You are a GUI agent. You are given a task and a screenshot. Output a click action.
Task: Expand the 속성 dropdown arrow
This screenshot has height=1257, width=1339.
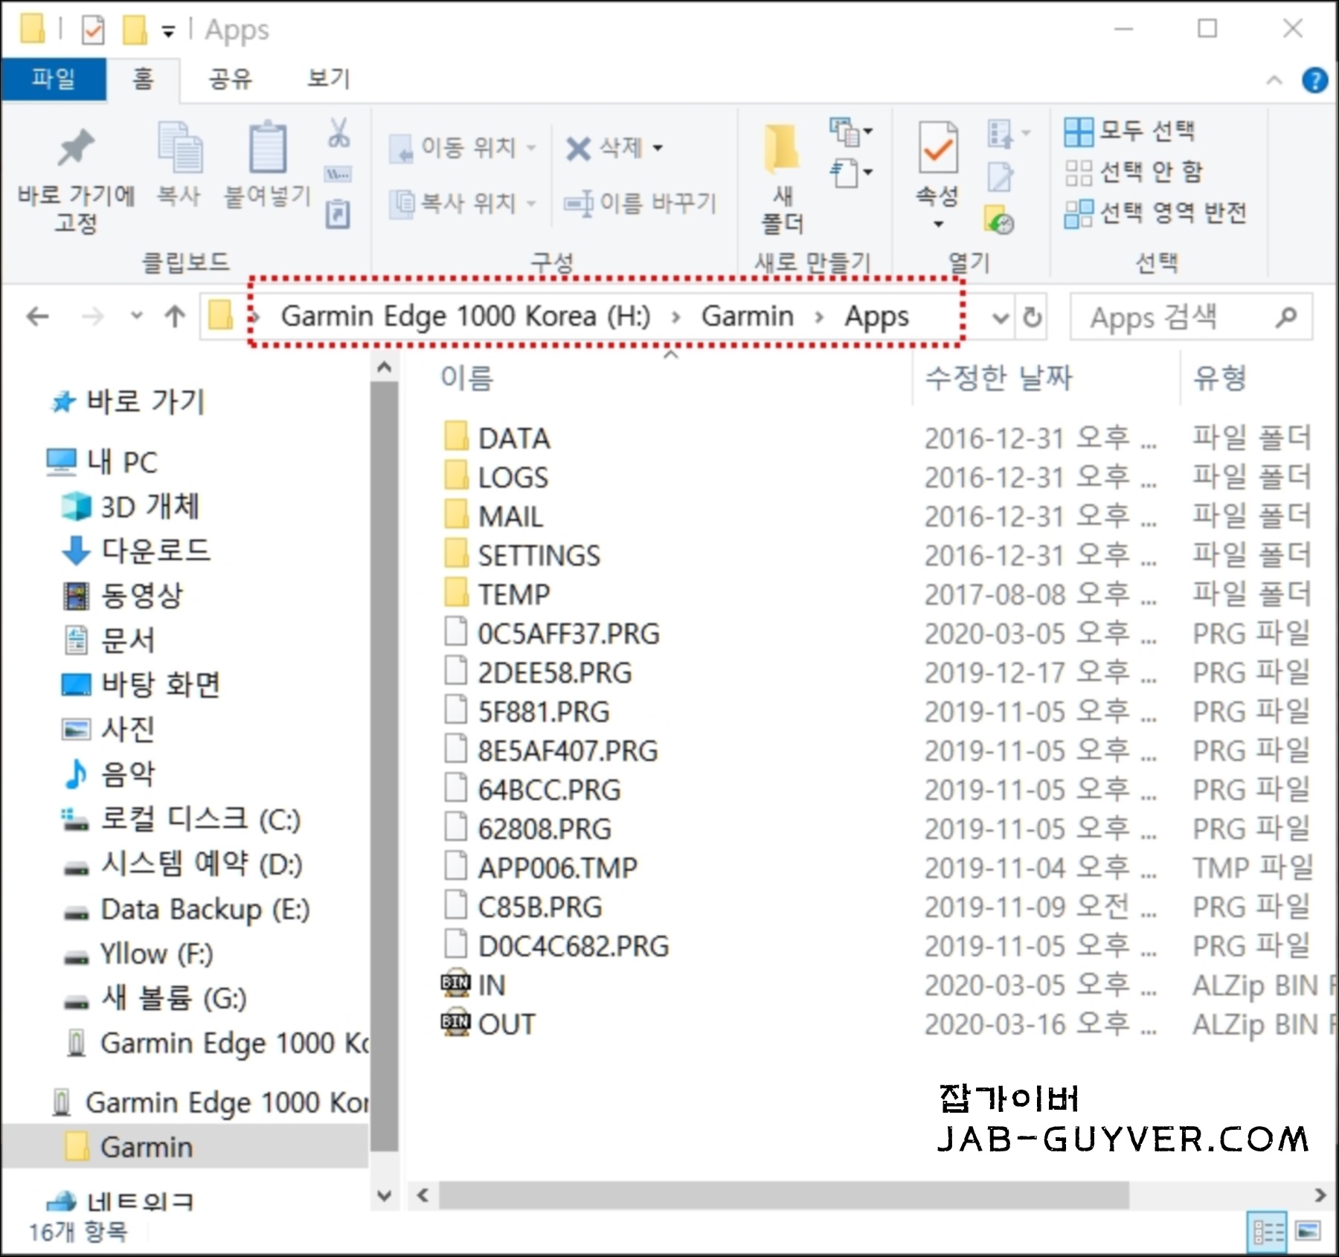(x=938, y=224)
